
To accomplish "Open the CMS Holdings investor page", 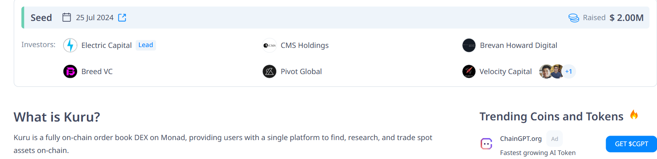I will tap(304, 45).
